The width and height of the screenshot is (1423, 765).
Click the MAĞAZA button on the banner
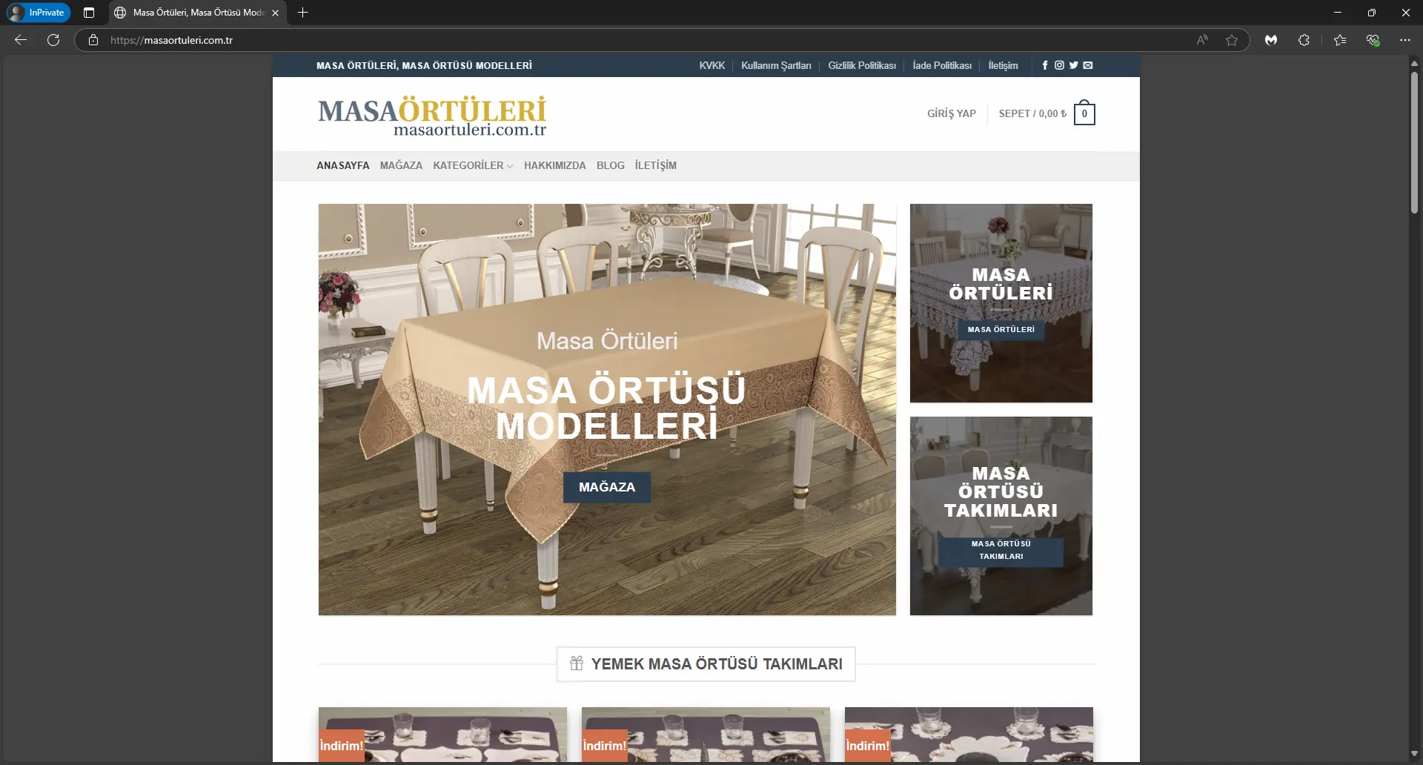click(x=607, y=487)
